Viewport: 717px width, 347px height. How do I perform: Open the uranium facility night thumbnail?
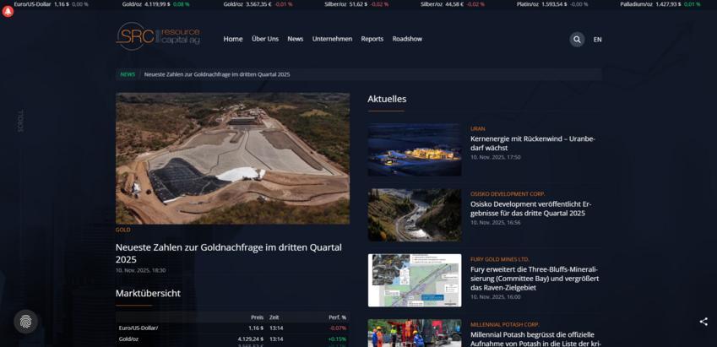click(415, 149)
